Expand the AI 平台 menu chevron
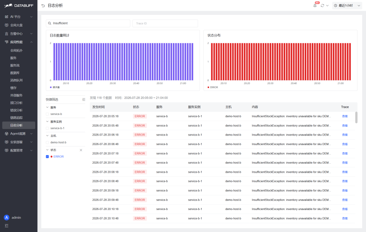 click(31, 17)
